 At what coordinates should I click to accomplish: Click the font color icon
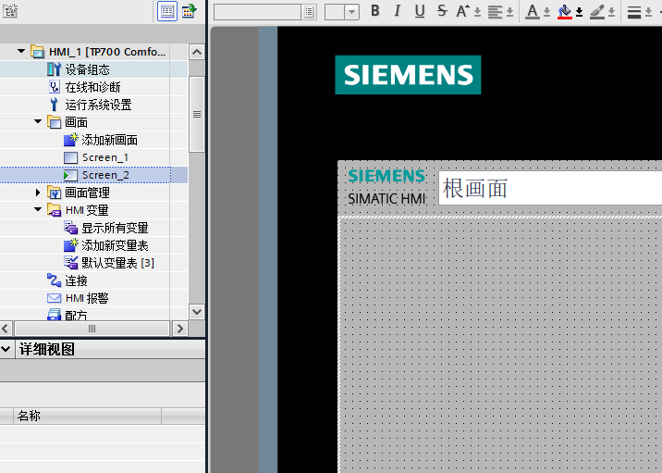click(533, 11)
